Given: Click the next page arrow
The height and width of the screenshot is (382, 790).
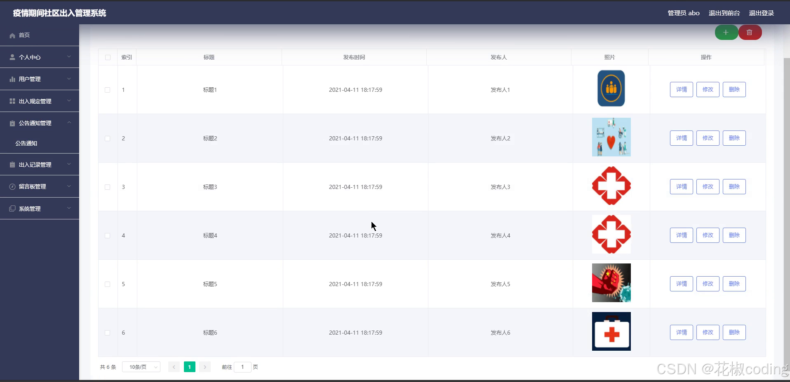Looking at the screenshot, I should (x=205, y=367).
